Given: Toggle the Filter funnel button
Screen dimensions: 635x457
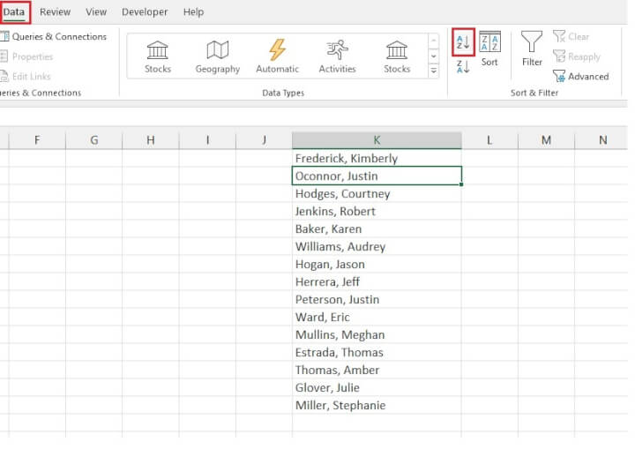Looking at the screenshot, I should [532, 49].
